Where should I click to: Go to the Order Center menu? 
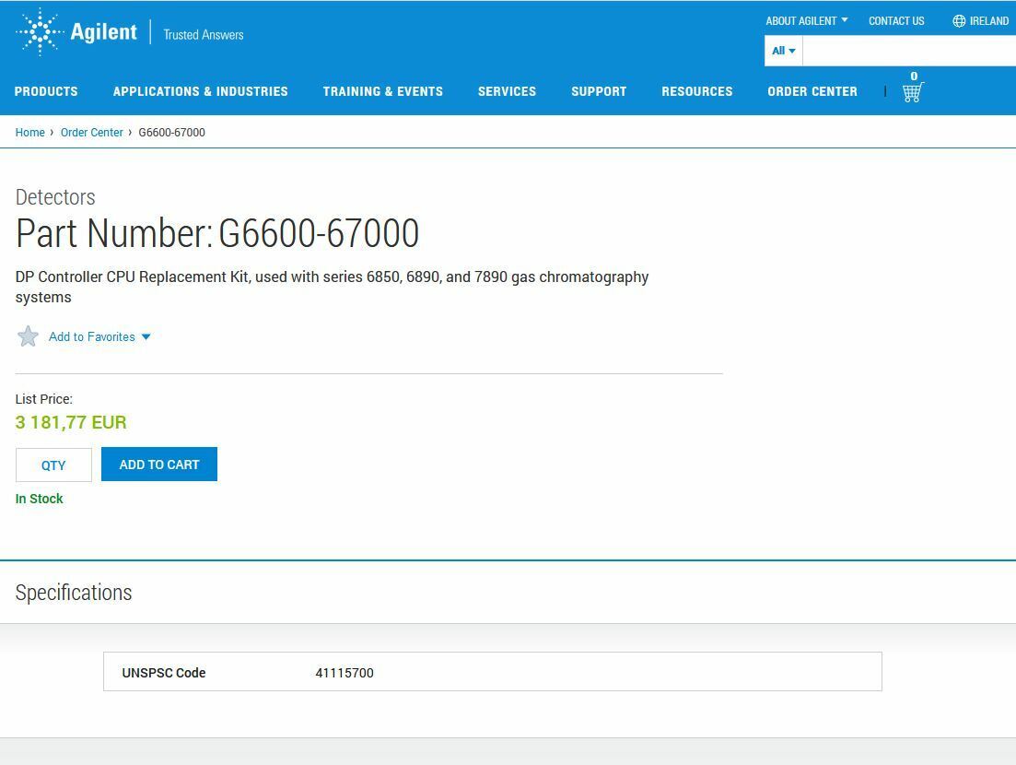pos(812,91)
